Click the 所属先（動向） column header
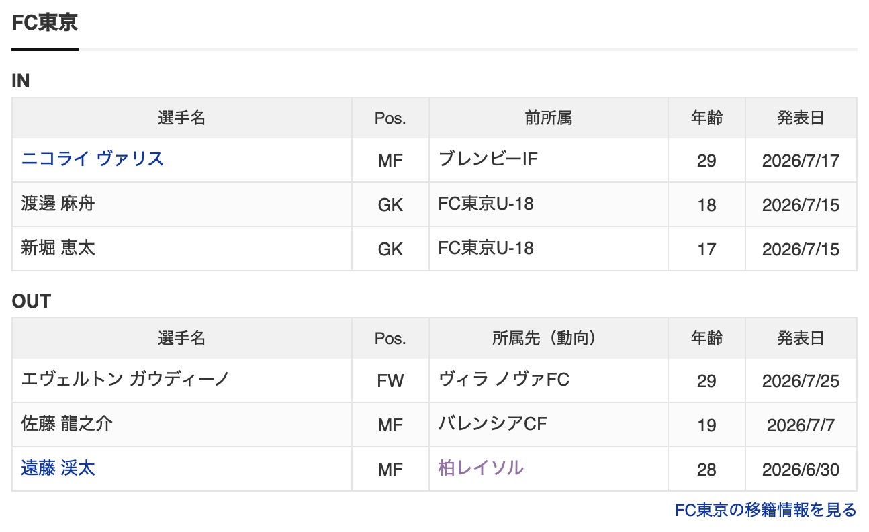 549,339
